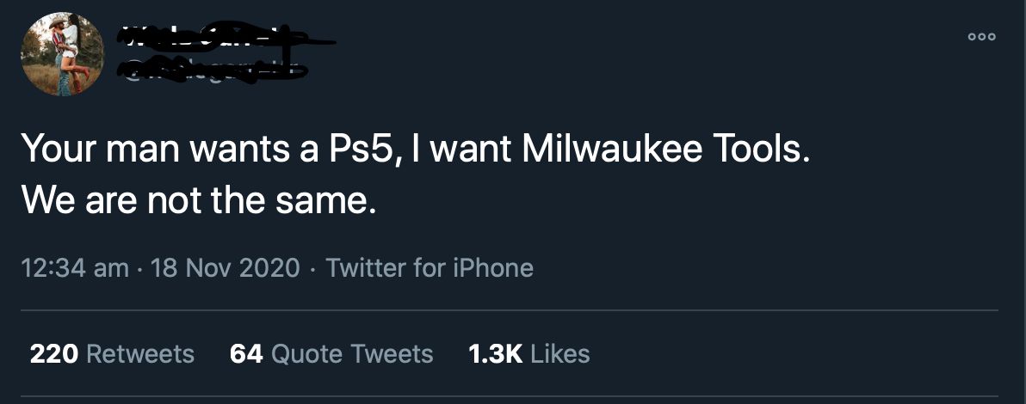
Task: Open the three-dot more options menu
Action: (981, 38)
